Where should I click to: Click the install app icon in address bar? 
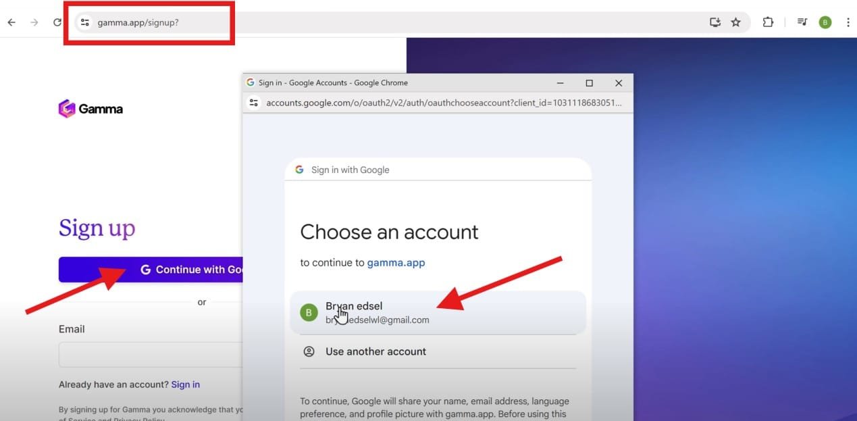click(x=715, y=22)
